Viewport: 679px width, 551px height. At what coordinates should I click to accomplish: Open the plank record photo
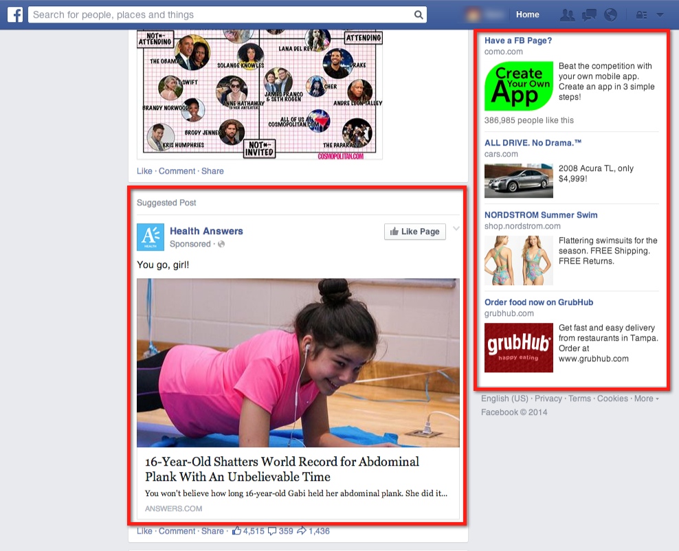[x=298, y=363]
